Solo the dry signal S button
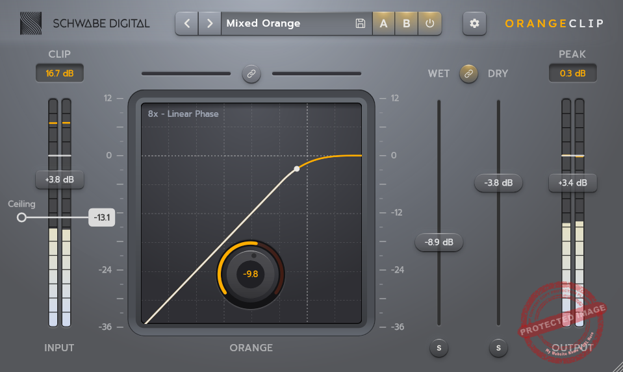 pyautogui.click(x=498, y=348)
